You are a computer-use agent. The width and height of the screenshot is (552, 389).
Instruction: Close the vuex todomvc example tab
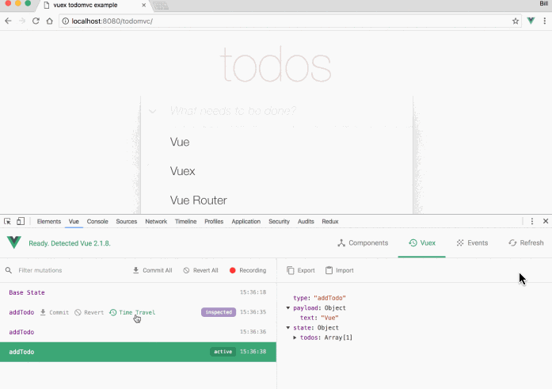[x=143, y=6]
